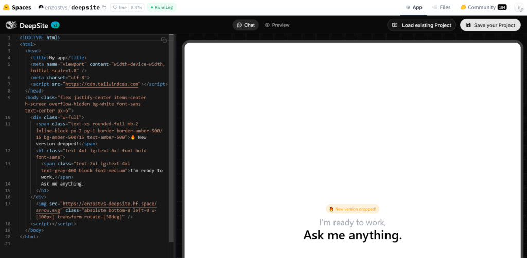Open the deepsite Space name link
Screen dimensions: 527x258
(85, 7)
